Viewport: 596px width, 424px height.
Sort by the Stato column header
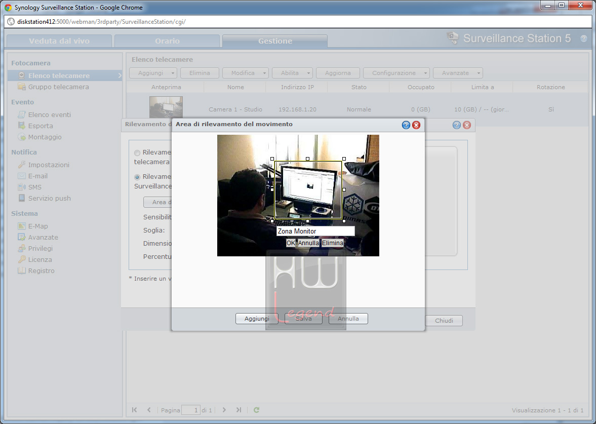click(359, 87)
